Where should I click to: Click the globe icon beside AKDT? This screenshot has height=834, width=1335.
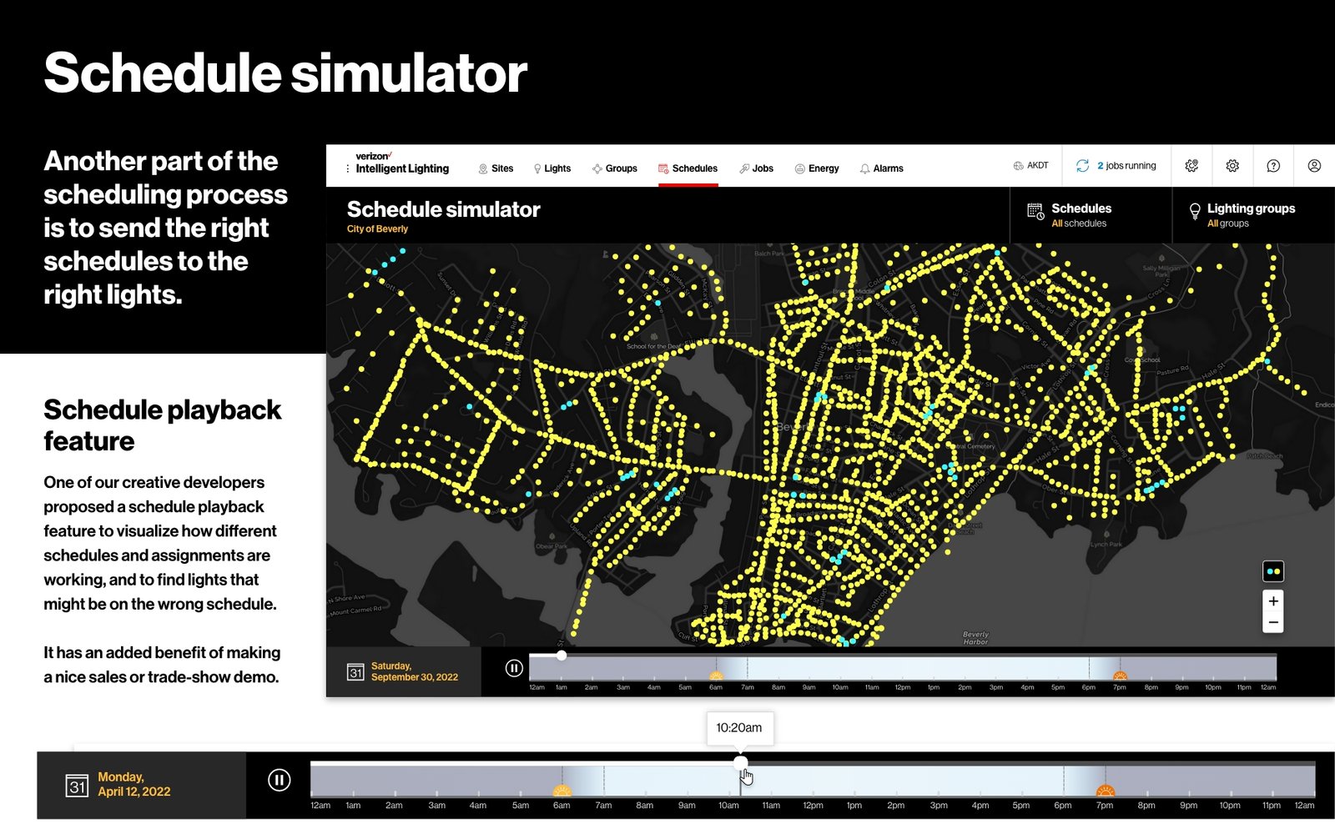[1018, 166]
